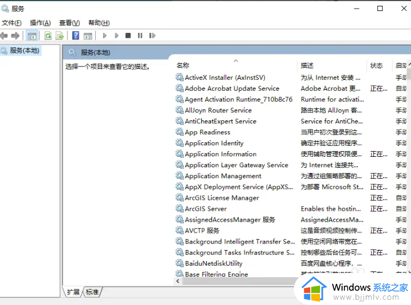Click the Forward arrow in toolbar
411x305 pixels.
coord(16,35)
